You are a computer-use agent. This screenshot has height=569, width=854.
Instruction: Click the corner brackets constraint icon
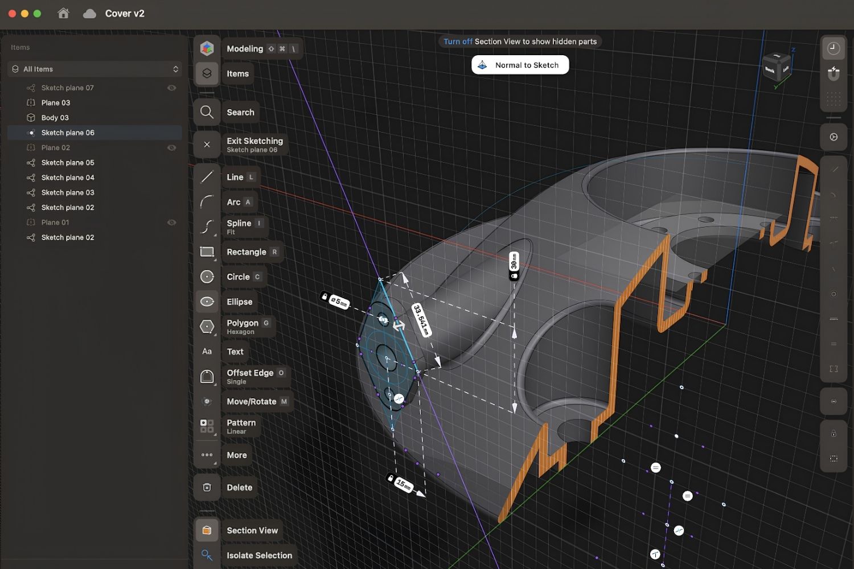point(834,369)
